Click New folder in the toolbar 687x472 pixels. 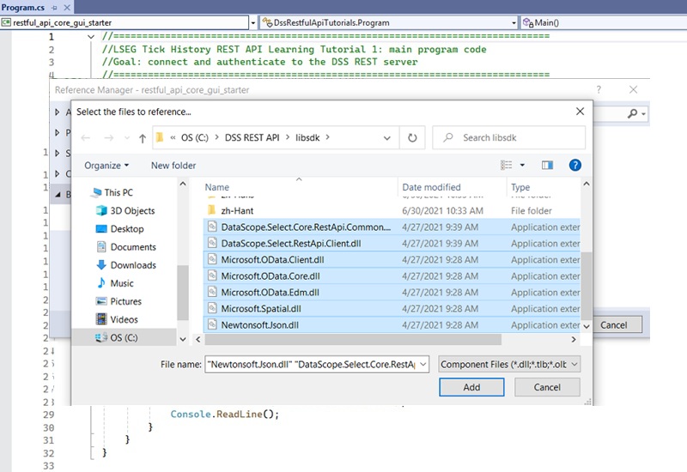coord(173,166)
